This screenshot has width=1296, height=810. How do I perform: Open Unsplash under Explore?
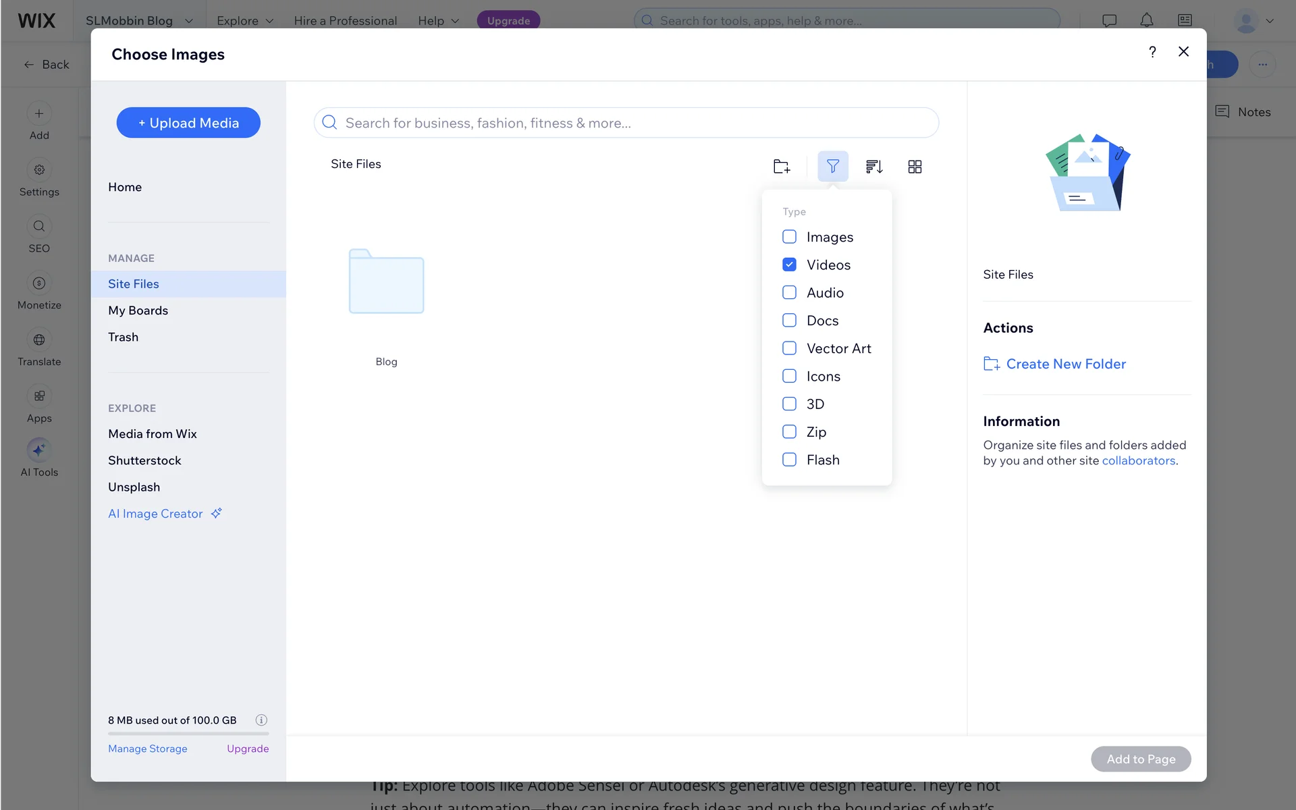pos(134,487)
